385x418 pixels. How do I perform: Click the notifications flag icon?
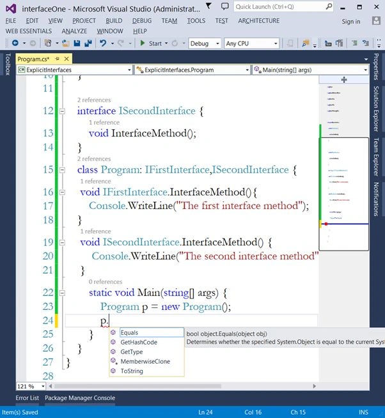tap(209, 6)
